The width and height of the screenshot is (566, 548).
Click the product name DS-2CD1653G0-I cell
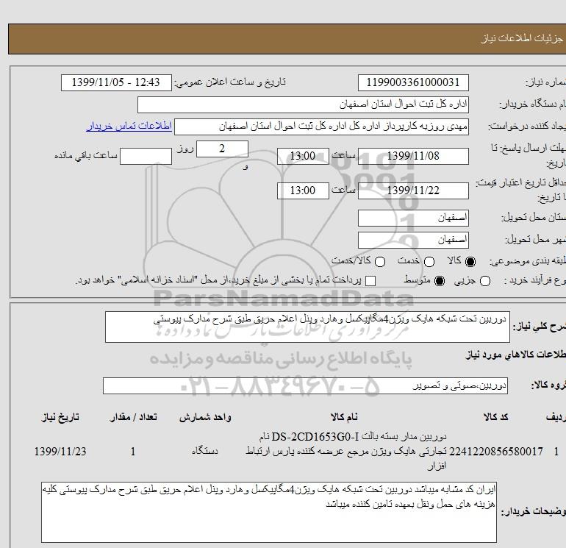tap(345, 452)
